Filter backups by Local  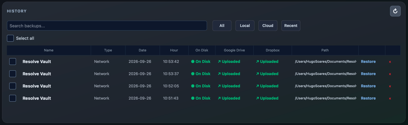coord(245,26)
